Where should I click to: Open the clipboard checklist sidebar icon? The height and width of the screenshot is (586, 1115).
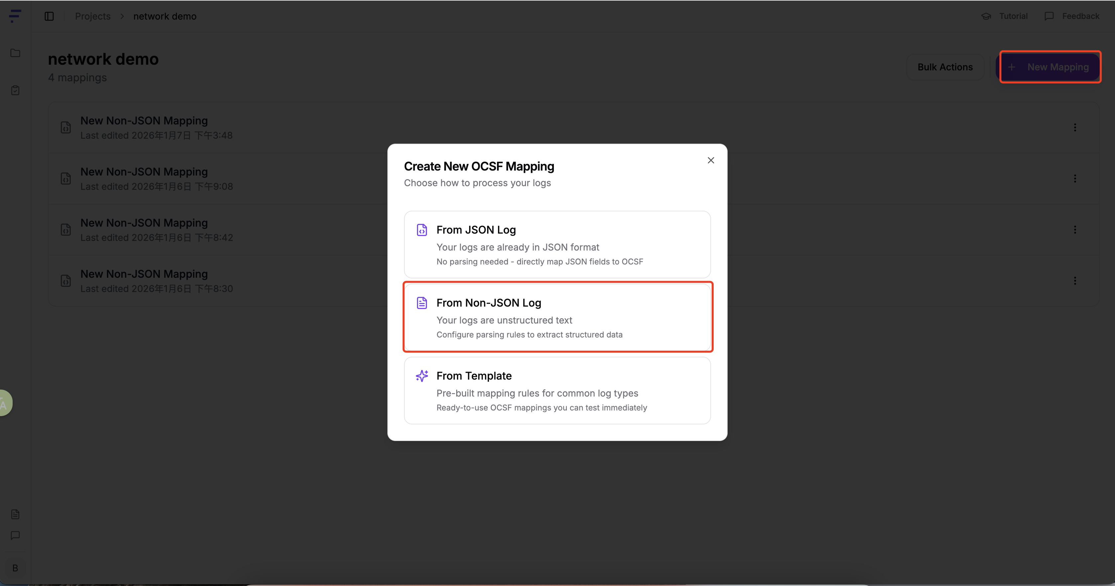15,90
